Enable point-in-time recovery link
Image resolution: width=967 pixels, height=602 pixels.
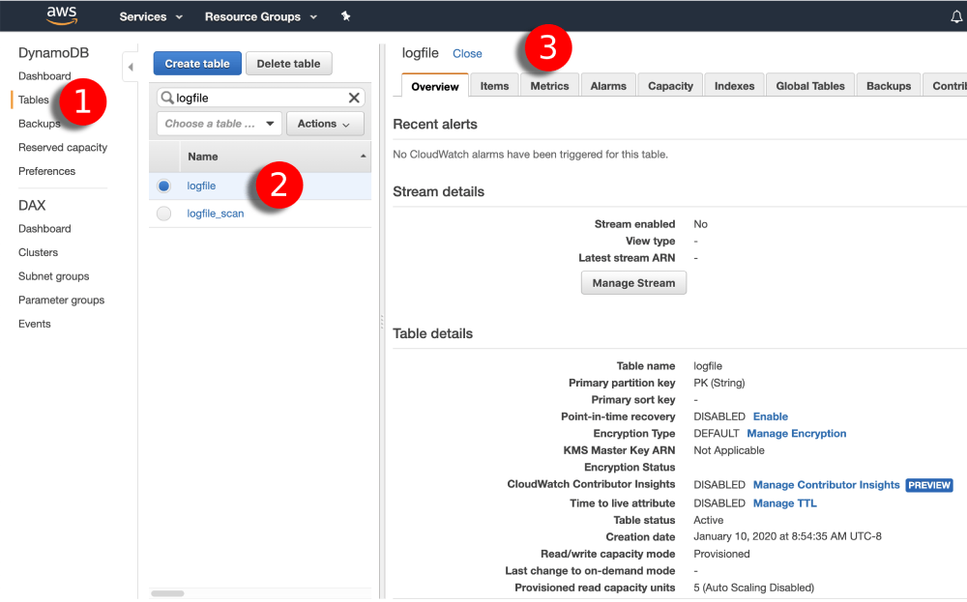[771, 416]
